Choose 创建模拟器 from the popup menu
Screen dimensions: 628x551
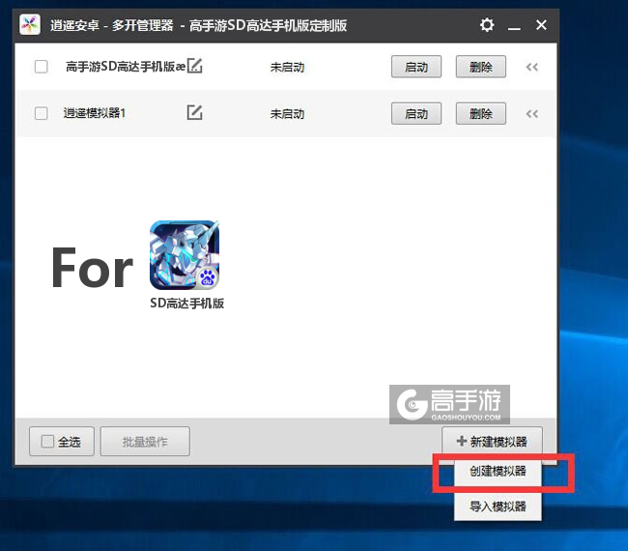click(498, 473)
